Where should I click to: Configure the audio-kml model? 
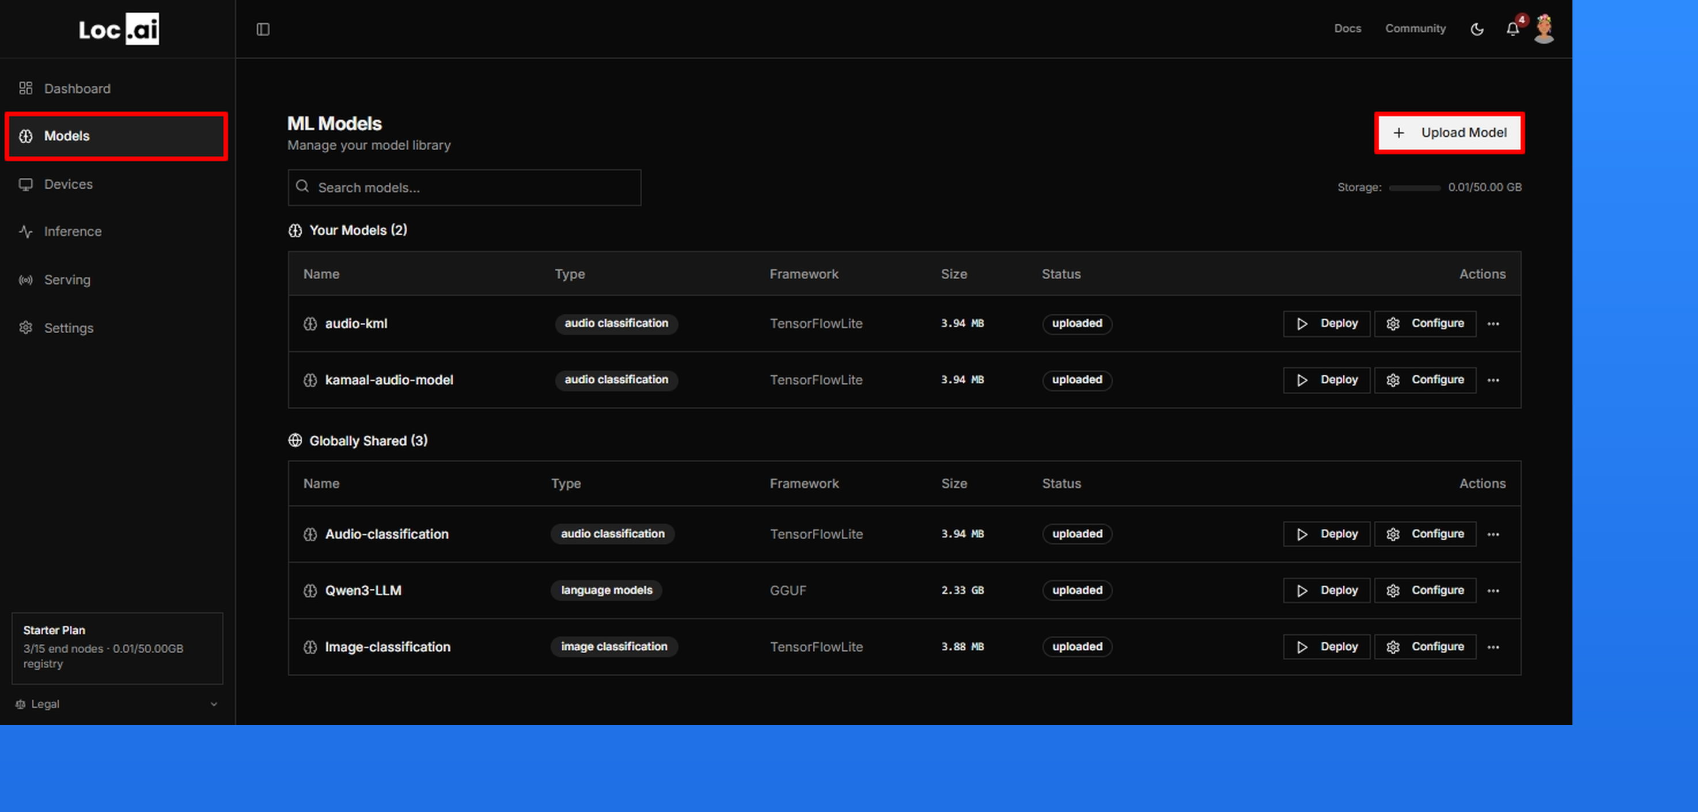1424,323
